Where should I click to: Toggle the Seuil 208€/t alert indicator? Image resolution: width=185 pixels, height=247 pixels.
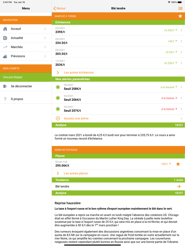[58, 87]
